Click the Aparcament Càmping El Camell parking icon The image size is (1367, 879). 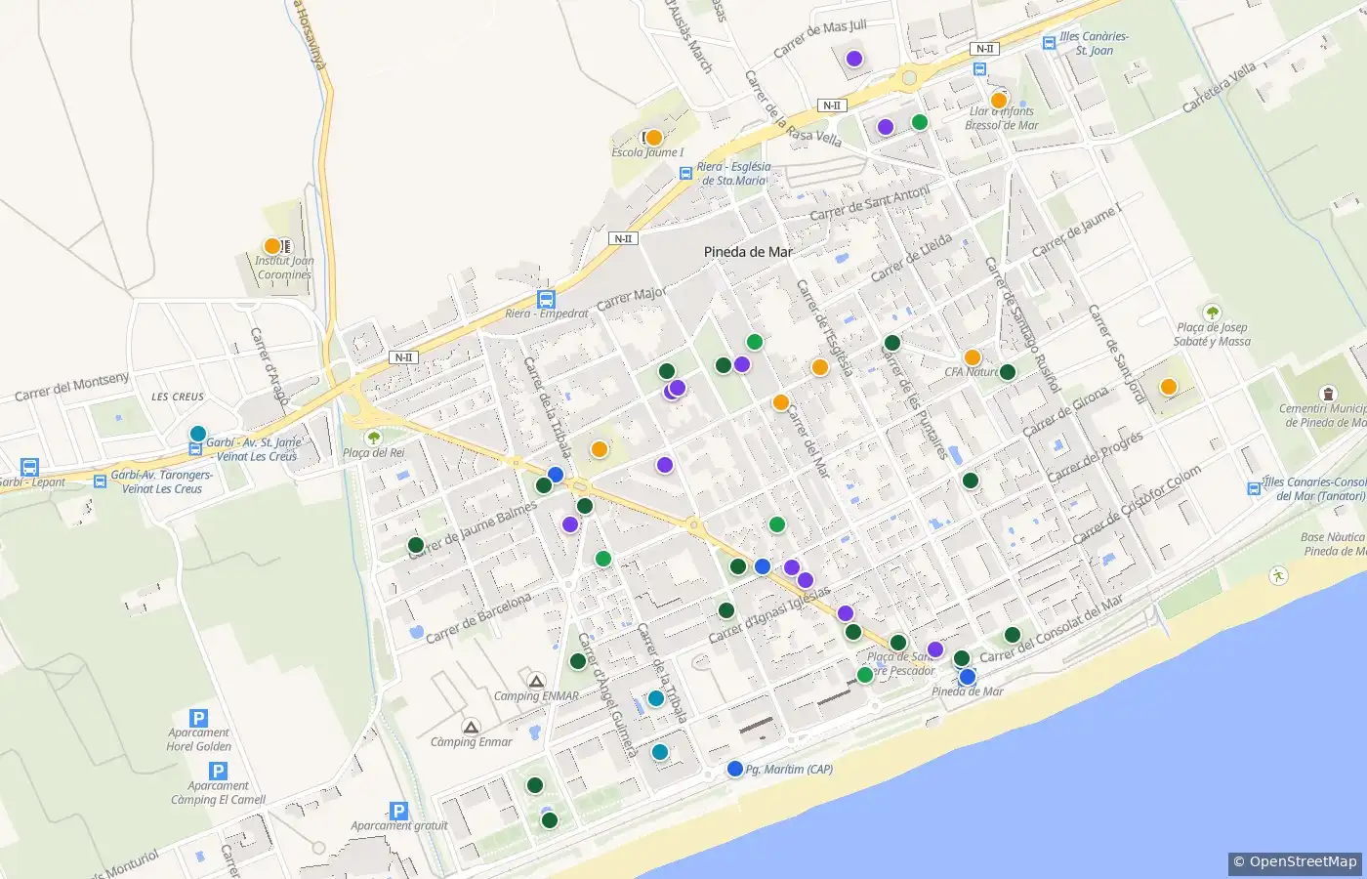tap(219, 772)
